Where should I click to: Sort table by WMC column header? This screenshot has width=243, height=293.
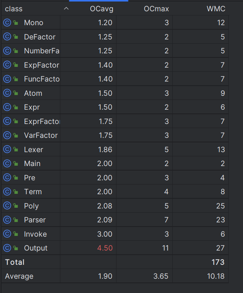pyautogui.click(x=216, y=9)
